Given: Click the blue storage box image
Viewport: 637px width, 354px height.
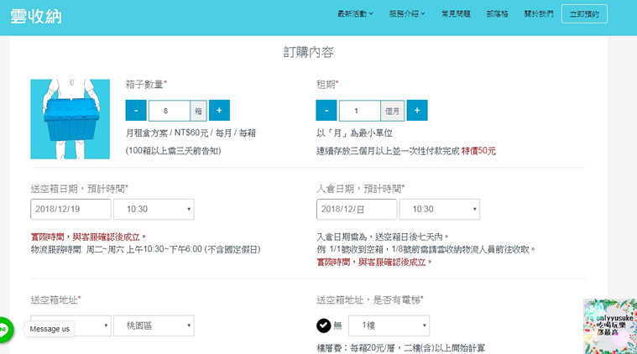Looking at the screenshot, I should 70,119.
